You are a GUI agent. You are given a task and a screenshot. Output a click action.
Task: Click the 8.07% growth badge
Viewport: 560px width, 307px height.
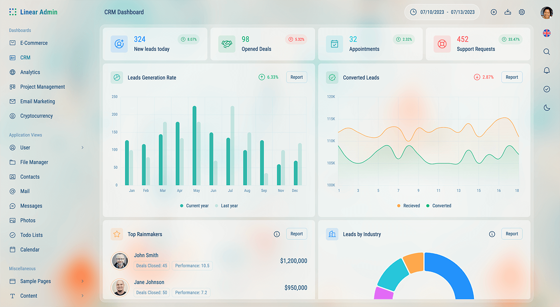[189, 39]
